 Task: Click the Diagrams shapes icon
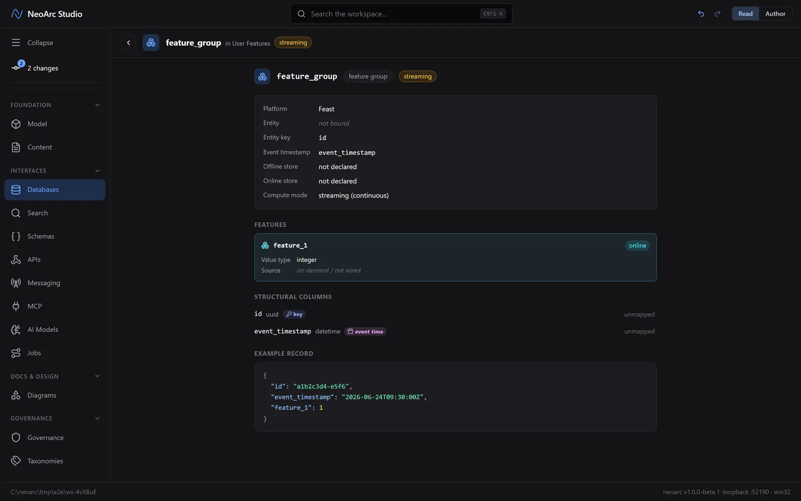pyautogui.click(x=16, y=395)
